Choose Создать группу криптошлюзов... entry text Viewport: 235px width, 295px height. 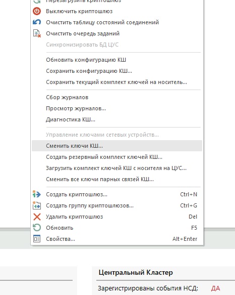pos(90,205)
